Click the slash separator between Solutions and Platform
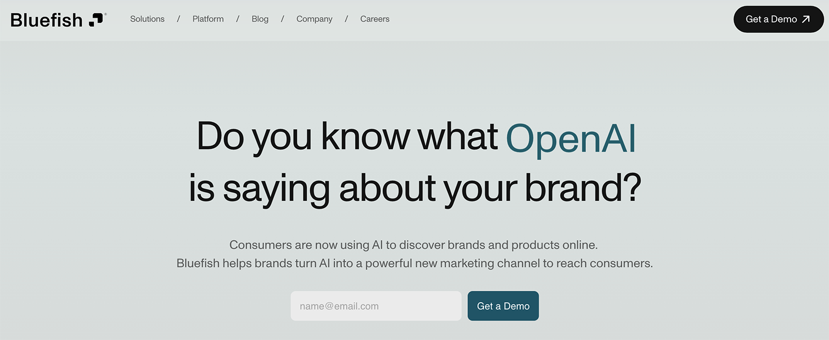 (178, 19)
